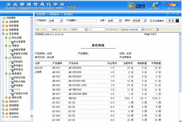
Task: Open 库存变动 in the sidebar
Action: (x=18, y=69)
